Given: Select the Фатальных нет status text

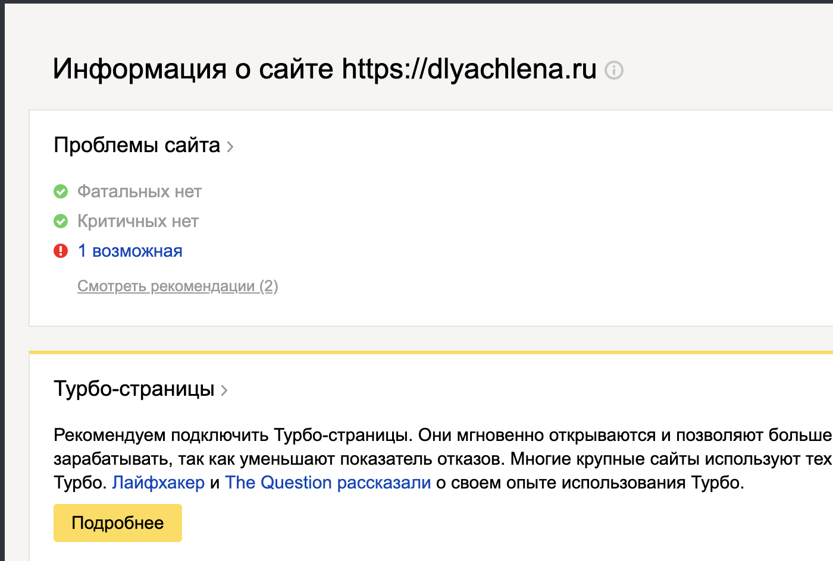Looking at the screenshot, I should pos(139,191).
